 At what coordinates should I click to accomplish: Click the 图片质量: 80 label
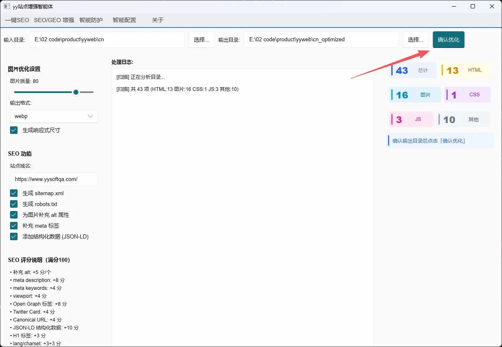[24, 81]
